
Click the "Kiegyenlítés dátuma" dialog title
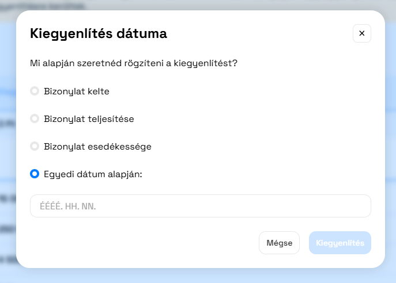click(99, 33)
